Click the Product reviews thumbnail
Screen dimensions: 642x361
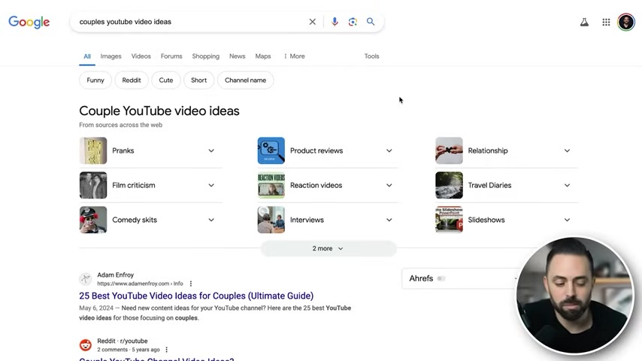click(x=271, y=150)
